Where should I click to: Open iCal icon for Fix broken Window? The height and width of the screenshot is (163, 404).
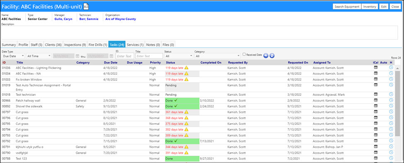point(376,79)
